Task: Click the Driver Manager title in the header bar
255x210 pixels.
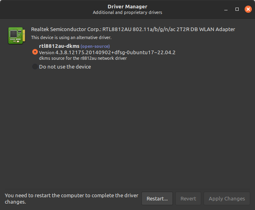Action: [127, 6]
